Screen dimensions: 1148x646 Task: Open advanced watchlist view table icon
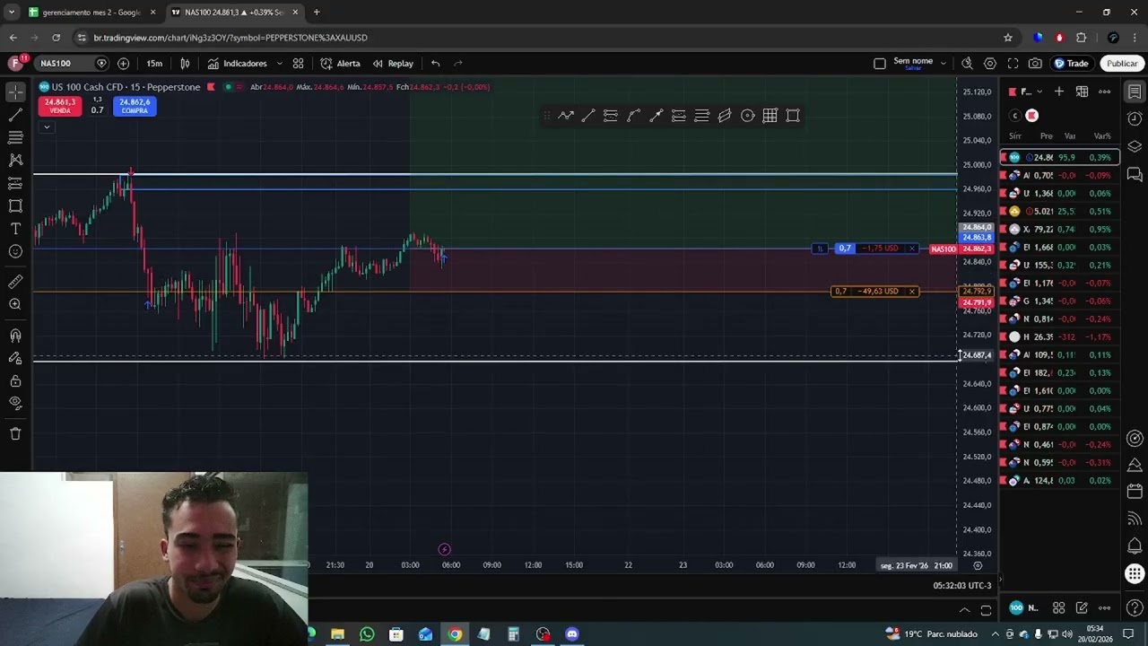point(1082,92)
